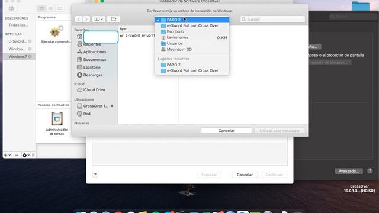Click the home icon in Favoritos
This screenshot has height=213, width=379.
(79, 37)
